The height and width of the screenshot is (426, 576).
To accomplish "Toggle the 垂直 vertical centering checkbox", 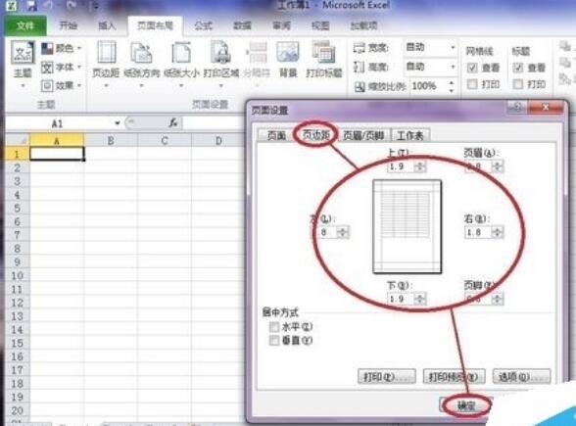I will coord(274,341).
